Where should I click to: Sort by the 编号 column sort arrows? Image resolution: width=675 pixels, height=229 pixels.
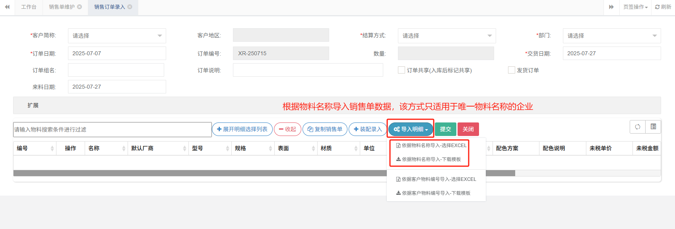point(52,148)
